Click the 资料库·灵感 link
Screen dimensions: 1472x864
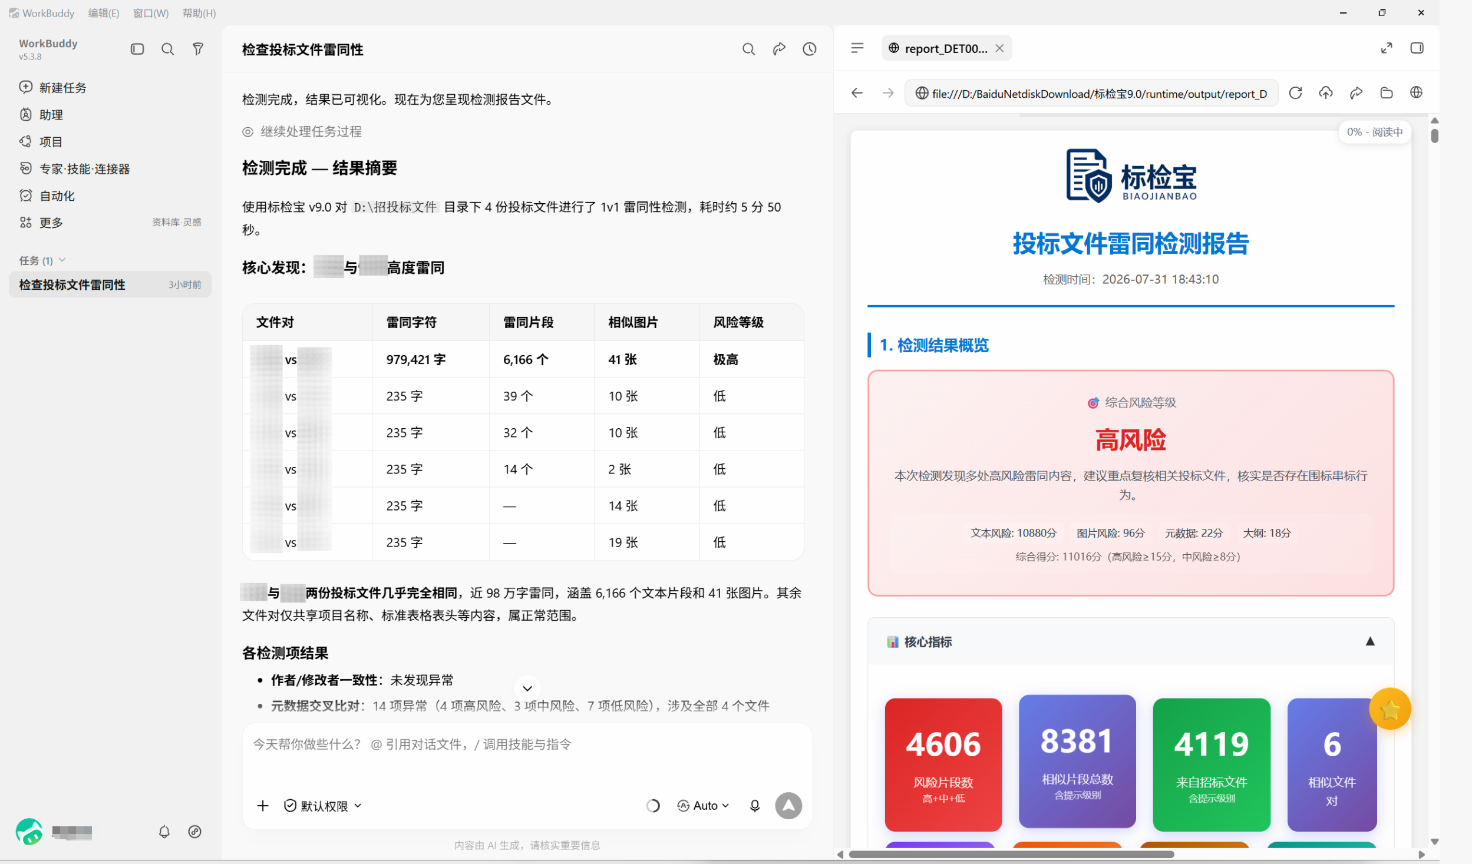(176, 222)
